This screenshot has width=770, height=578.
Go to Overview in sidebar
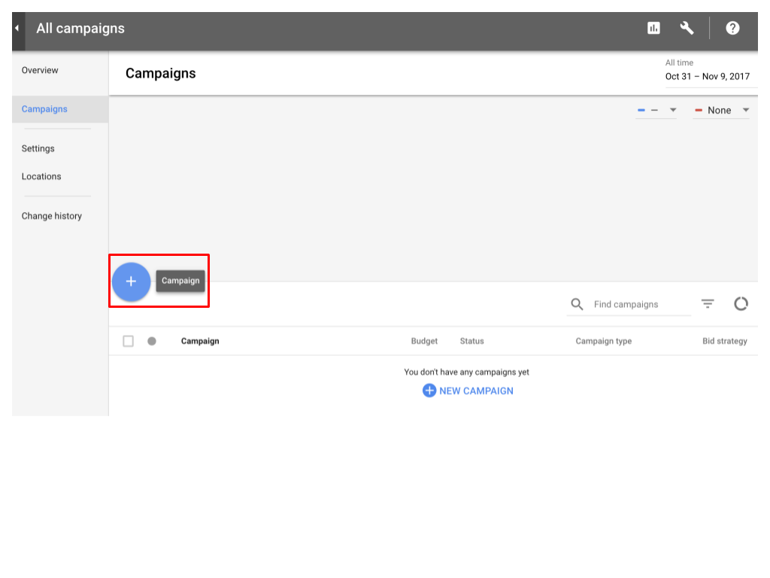40,71
